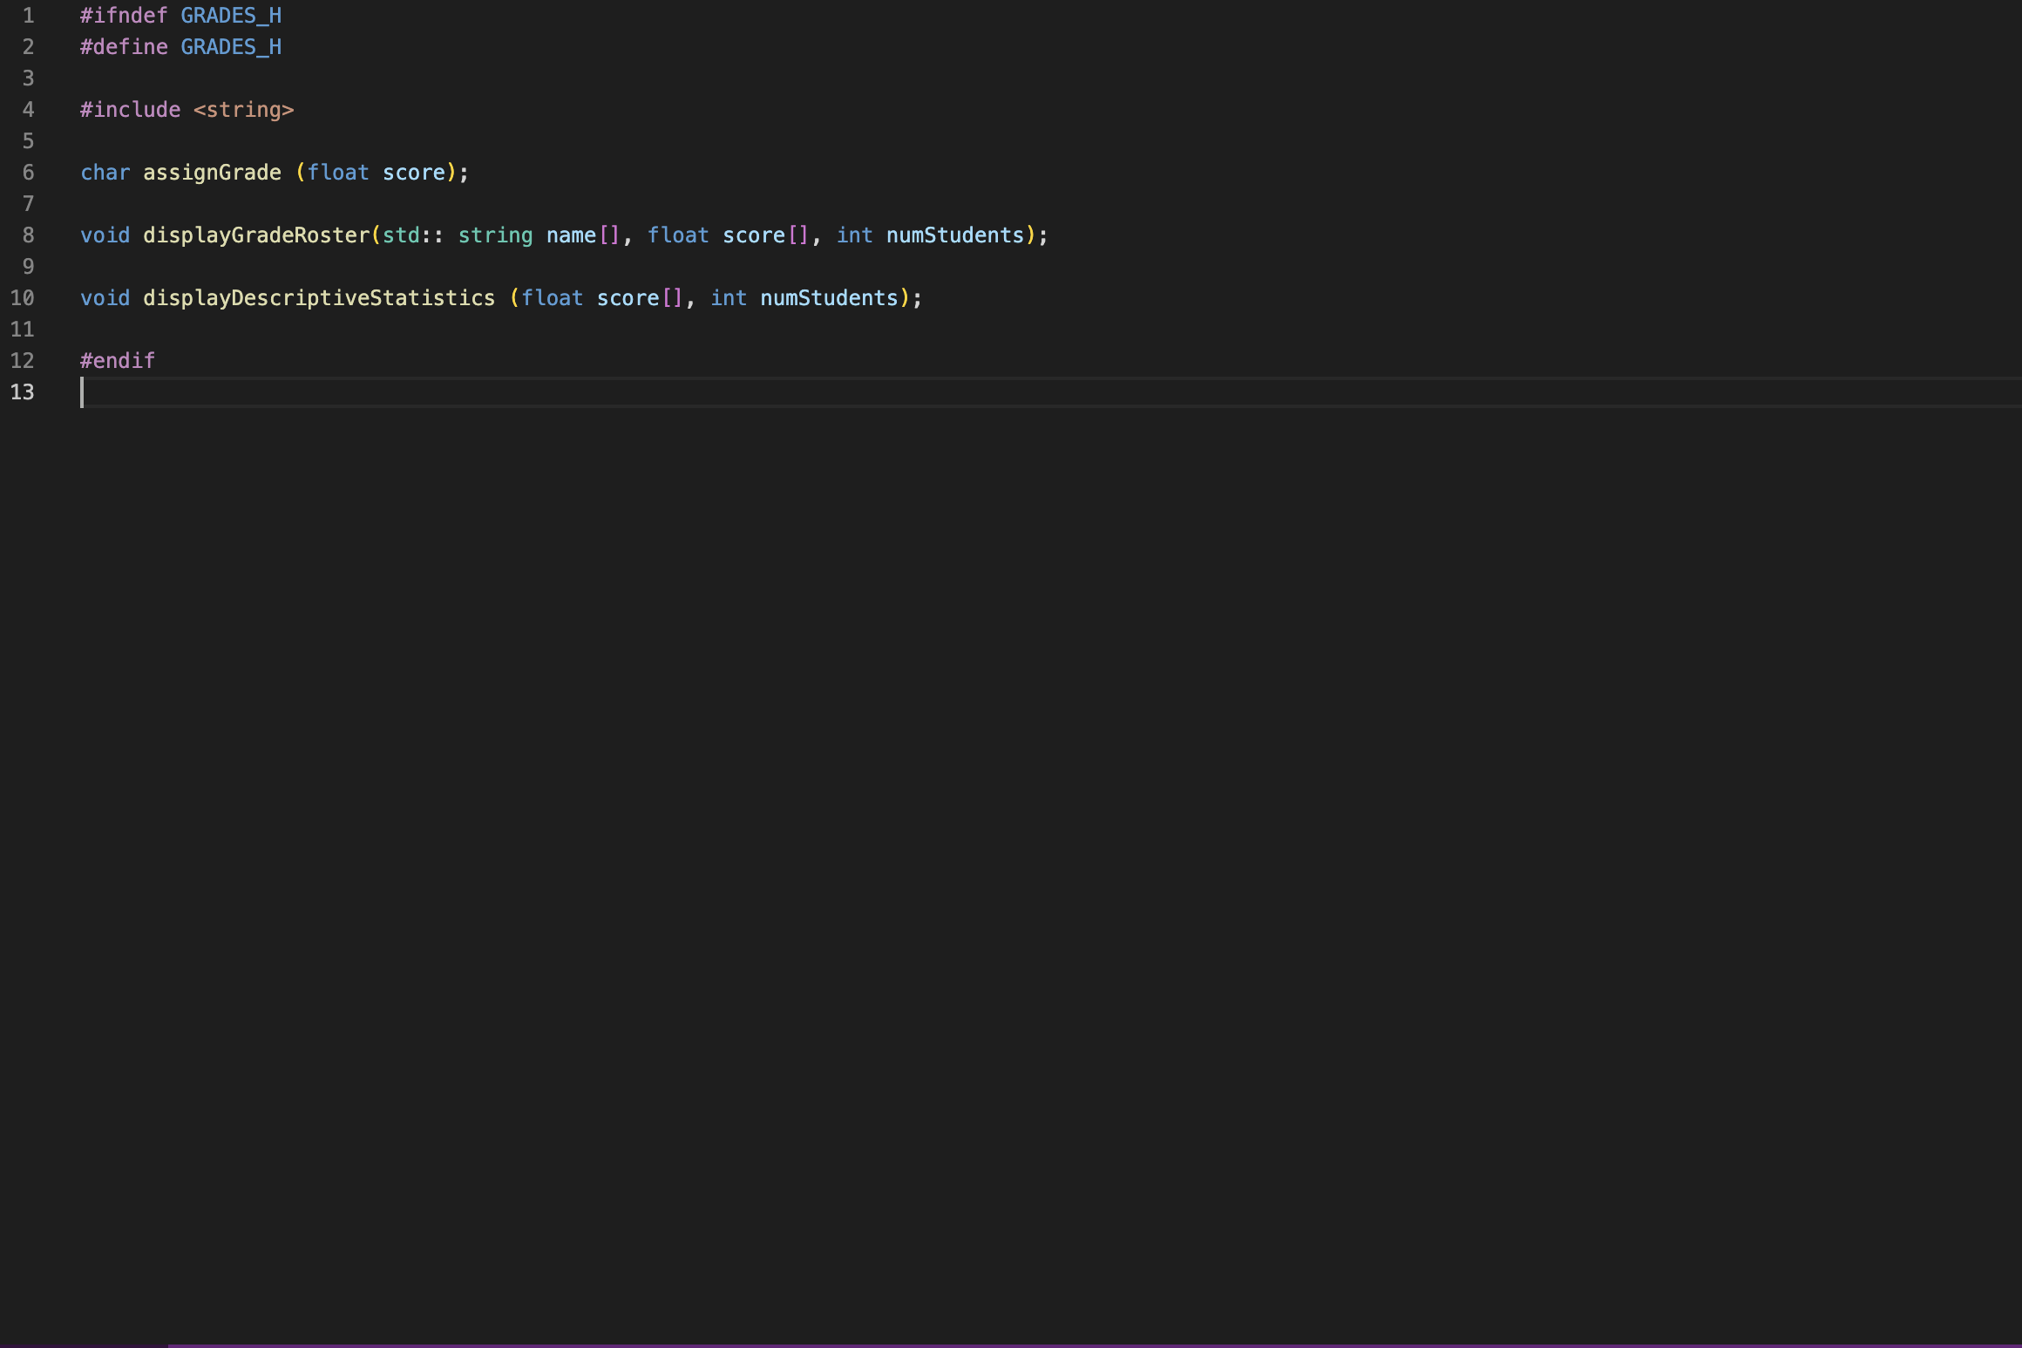Click the #endif directive on line 12
This screenshot has width=2022, height=1348.
pyautogui.click(x=118, y=360)
